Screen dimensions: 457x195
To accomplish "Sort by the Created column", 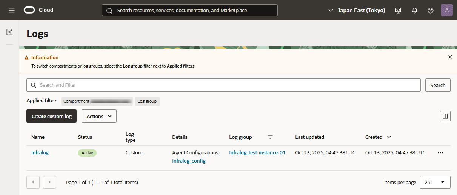I will pyautogui.click(x=389, y=137).
